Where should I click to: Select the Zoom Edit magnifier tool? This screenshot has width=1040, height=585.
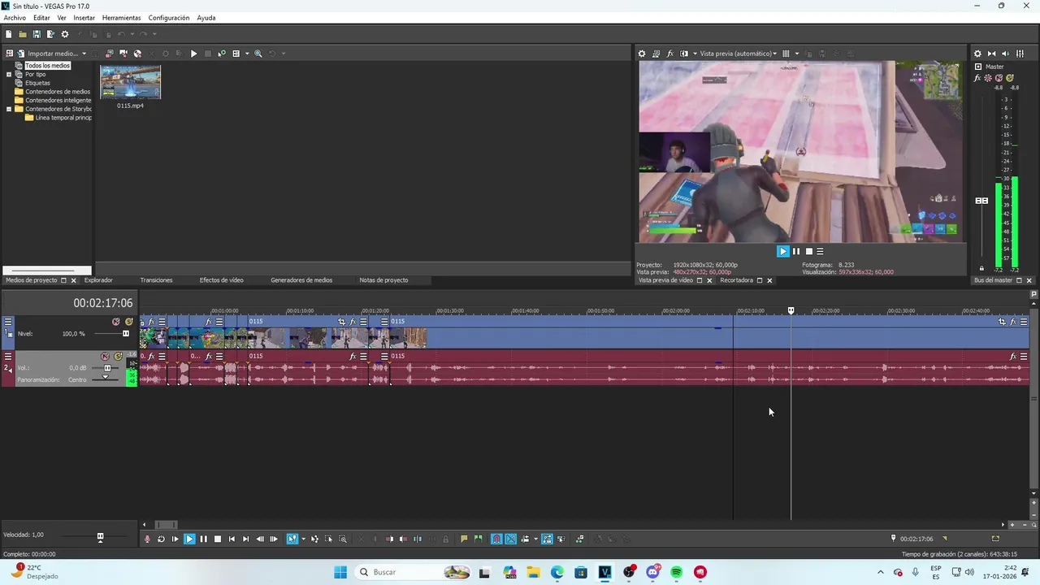pos(343,539)
